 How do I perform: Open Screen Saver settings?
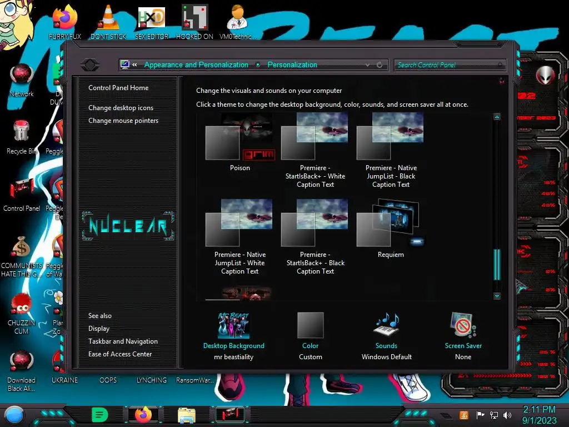point(463,336)
